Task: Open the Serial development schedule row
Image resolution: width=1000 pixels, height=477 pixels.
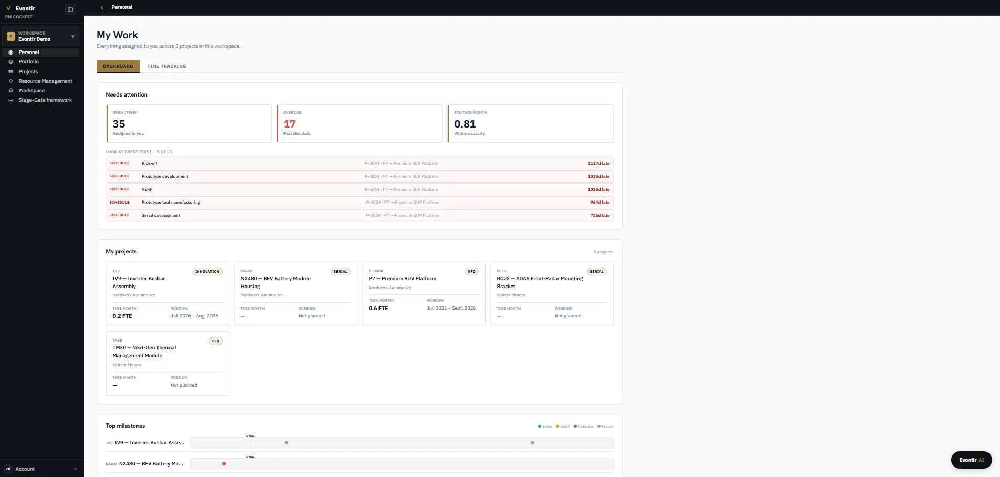Action: tap(360, 215)
